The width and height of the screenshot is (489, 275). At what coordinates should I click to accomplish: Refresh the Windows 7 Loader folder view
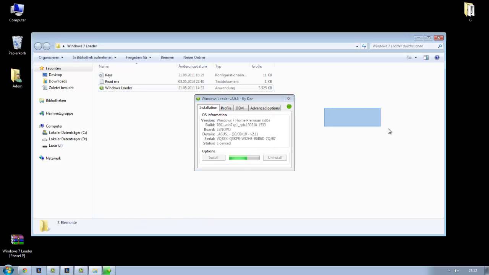(364, 46)
